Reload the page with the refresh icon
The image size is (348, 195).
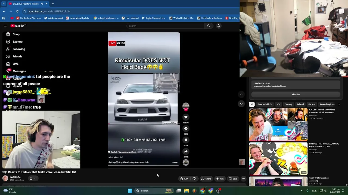[x=17, y=11]
